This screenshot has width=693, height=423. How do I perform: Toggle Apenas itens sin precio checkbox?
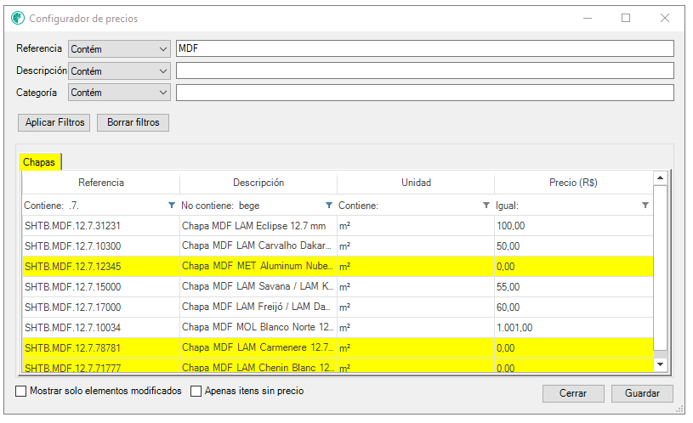coord(196,392)
